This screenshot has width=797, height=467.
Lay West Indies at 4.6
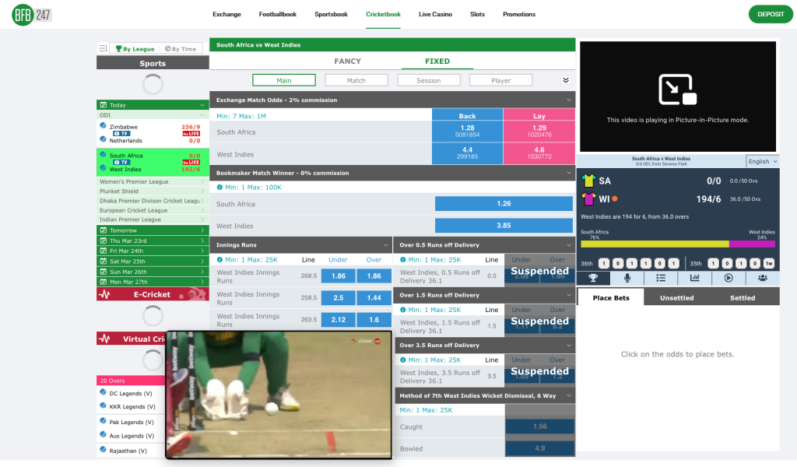click(539, 153)
